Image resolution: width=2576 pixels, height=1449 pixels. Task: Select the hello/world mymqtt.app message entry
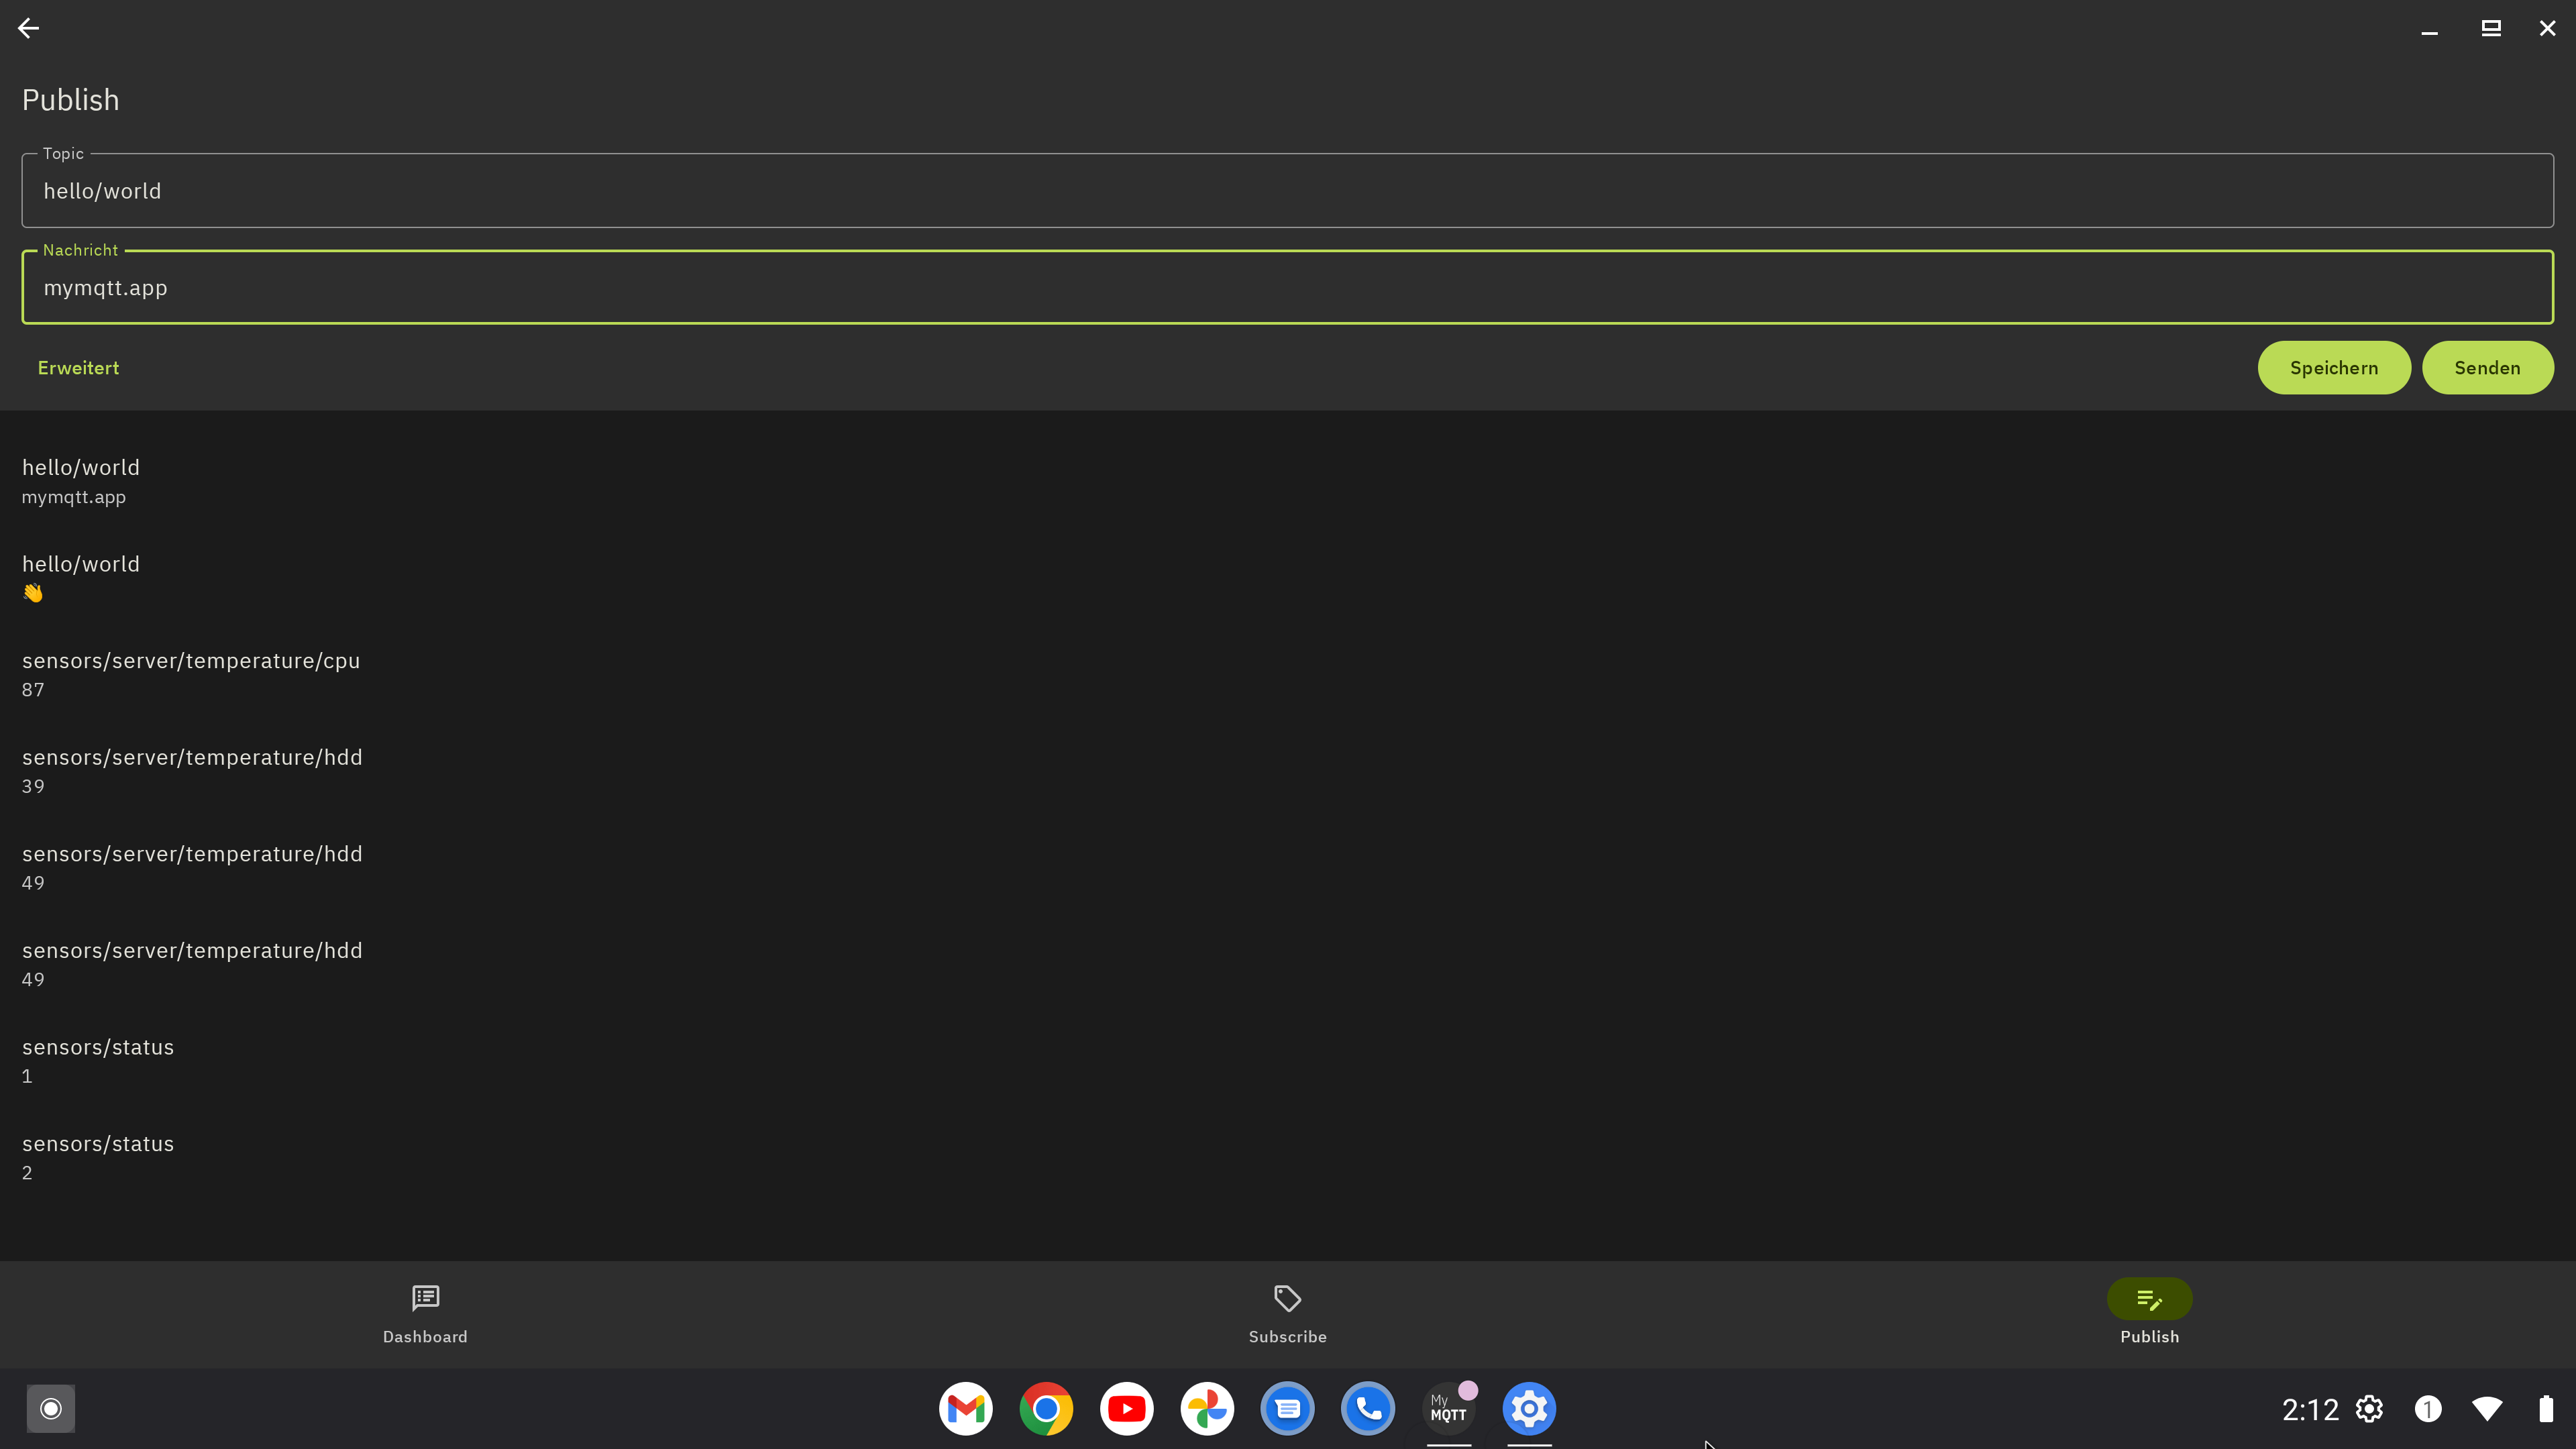pyautogui.click(x=1287, y=481)
